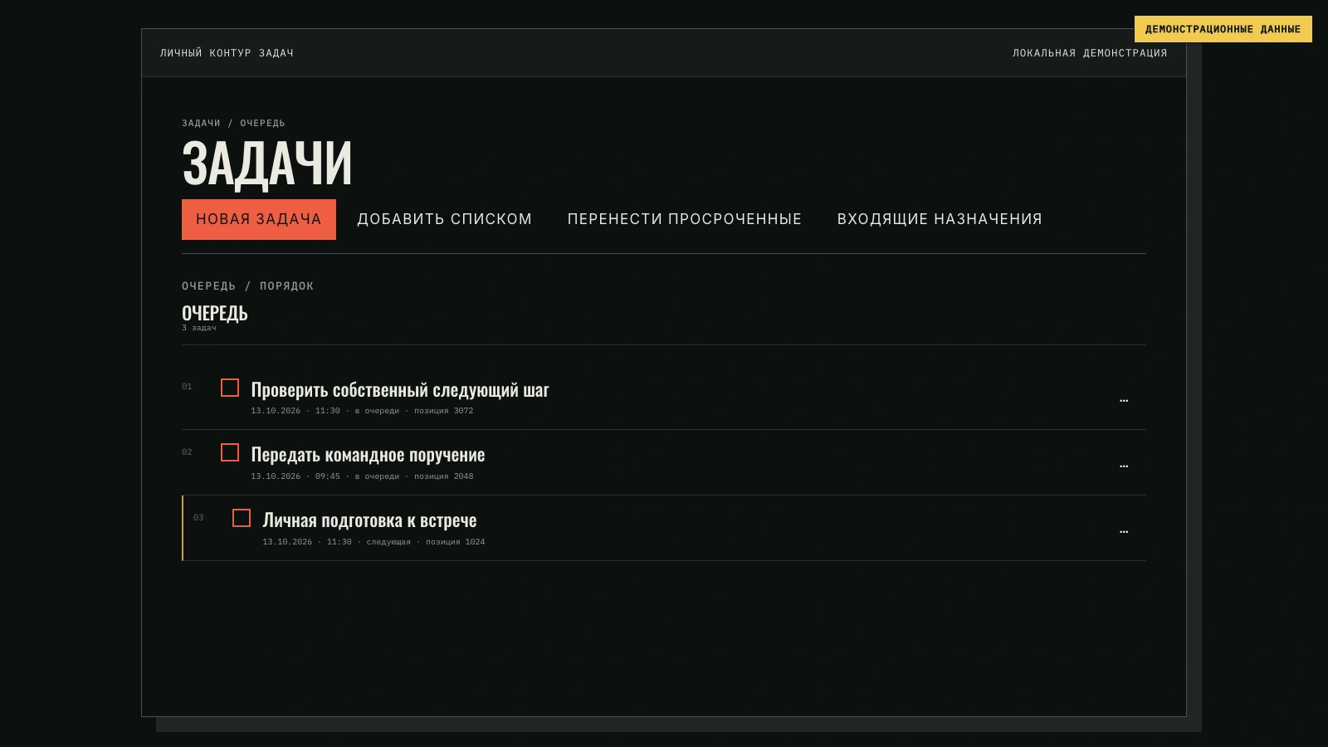The image size is (1328, 747).
Task: Click the 'позиция 2048' metadata text
Action: click(x=444, y=476)
